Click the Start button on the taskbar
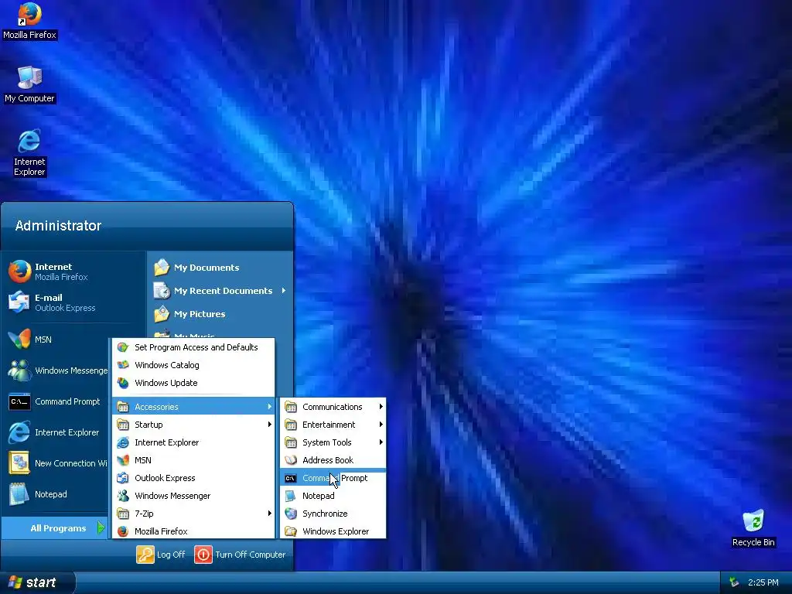This screenshot has width=792, height=594. pyautogui.click(x=37, y=582)
